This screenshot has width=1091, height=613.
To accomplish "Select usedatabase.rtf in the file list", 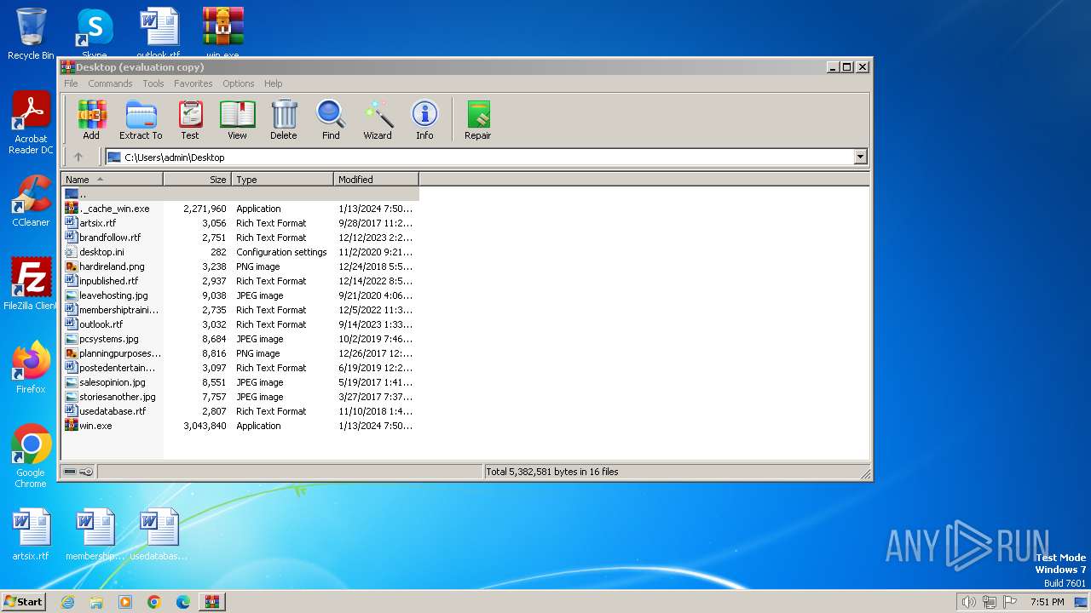I will pos(240,411).
